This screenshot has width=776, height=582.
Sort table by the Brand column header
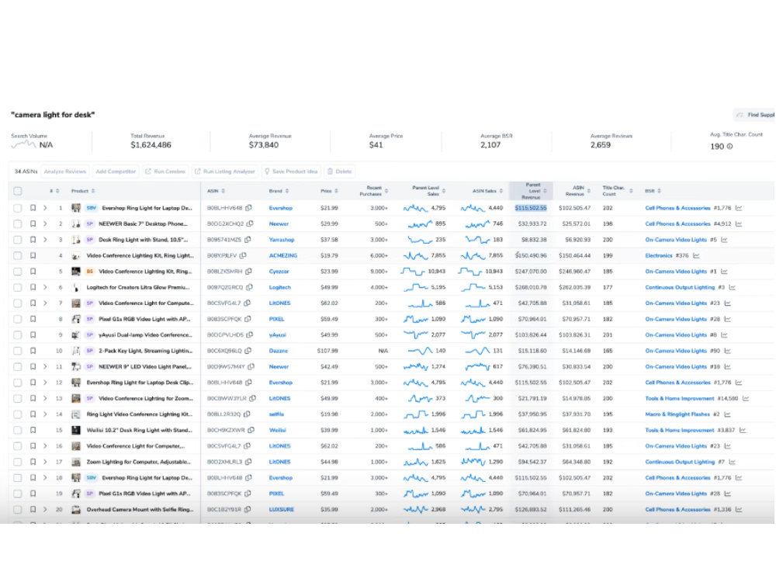tap(279, 191)
